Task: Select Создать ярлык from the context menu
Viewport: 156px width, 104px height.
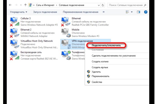Action: click(x=100, y=67)
